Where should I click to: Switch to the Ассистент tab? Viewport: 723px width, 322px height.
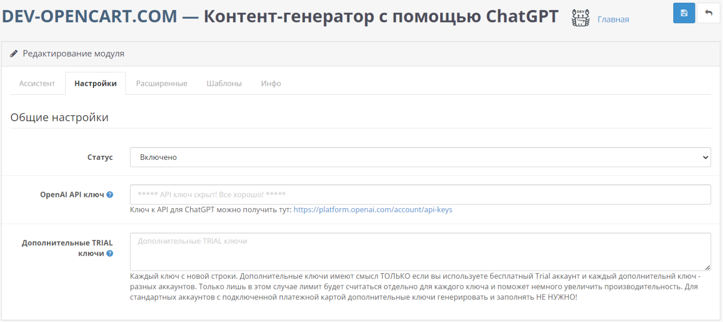tap(37, 84)
